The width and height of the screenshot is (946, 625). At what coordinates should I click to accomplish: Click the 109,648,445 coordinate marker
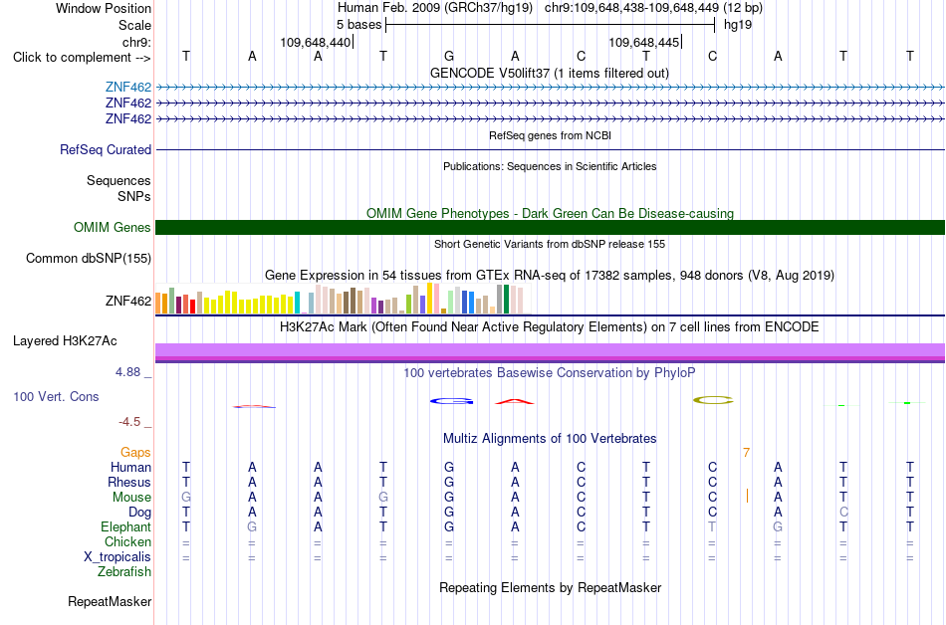(x=643, y=42)
